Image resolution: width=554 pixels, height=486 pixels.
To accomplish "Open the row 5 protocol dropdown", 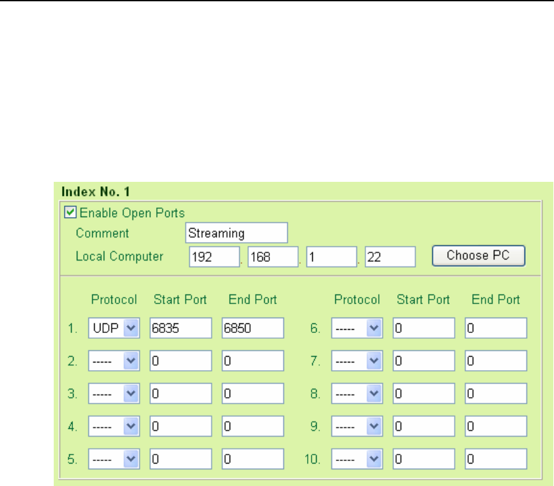I will coord(114,458).
